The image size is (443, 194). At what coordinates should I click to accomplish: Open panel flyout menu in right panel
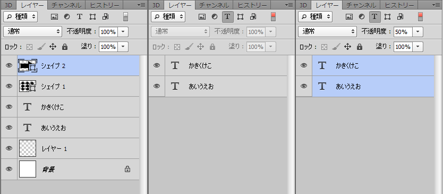coord(436,5)
